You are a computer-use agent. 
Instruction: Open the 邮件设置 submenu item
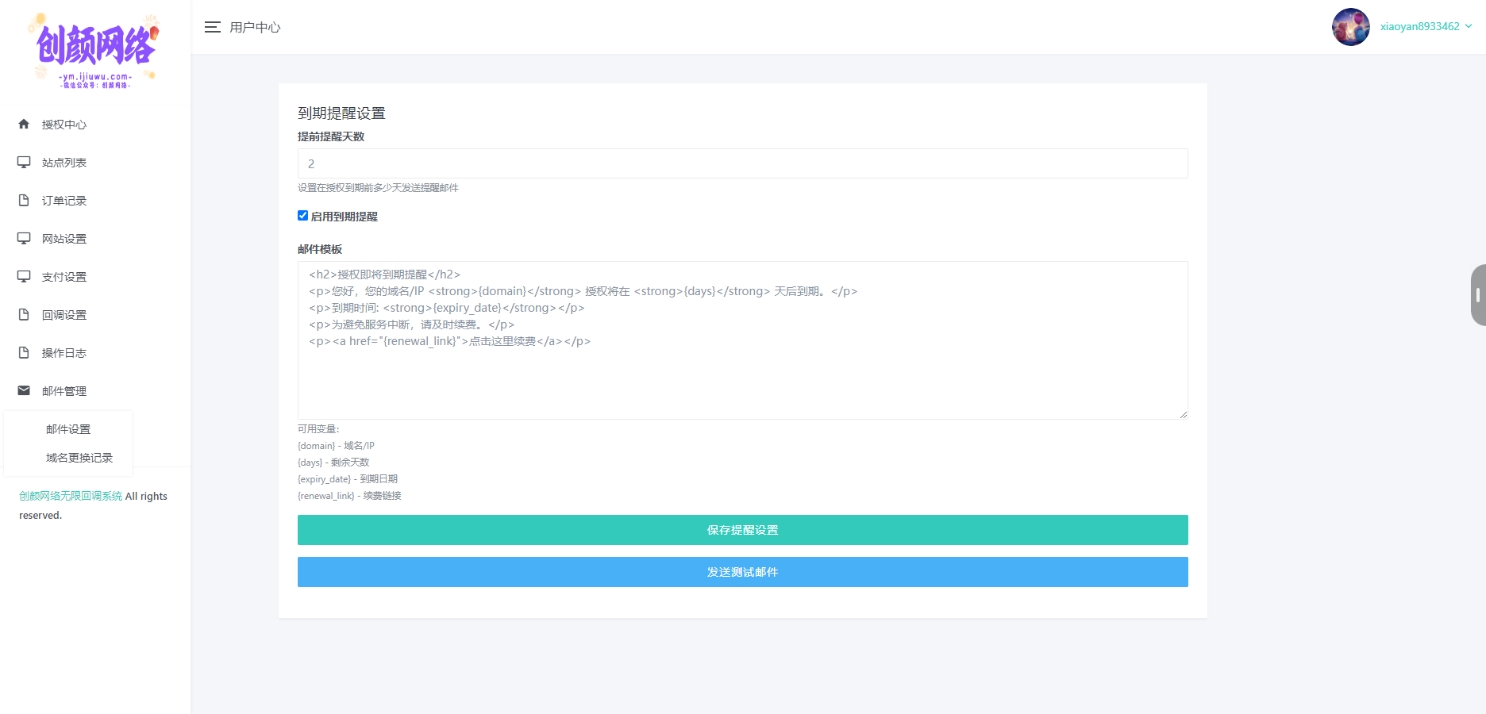pos(68,429)
